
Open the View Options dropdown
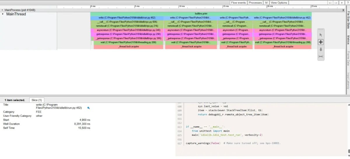(279, 3)
